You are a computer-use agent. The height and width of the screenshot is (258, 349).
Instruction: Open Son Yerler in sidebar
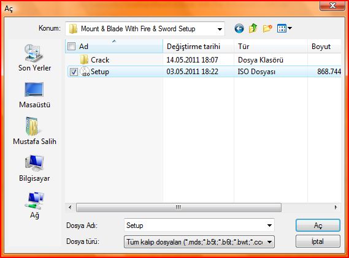pyautogui.click(x=35, y=58)
